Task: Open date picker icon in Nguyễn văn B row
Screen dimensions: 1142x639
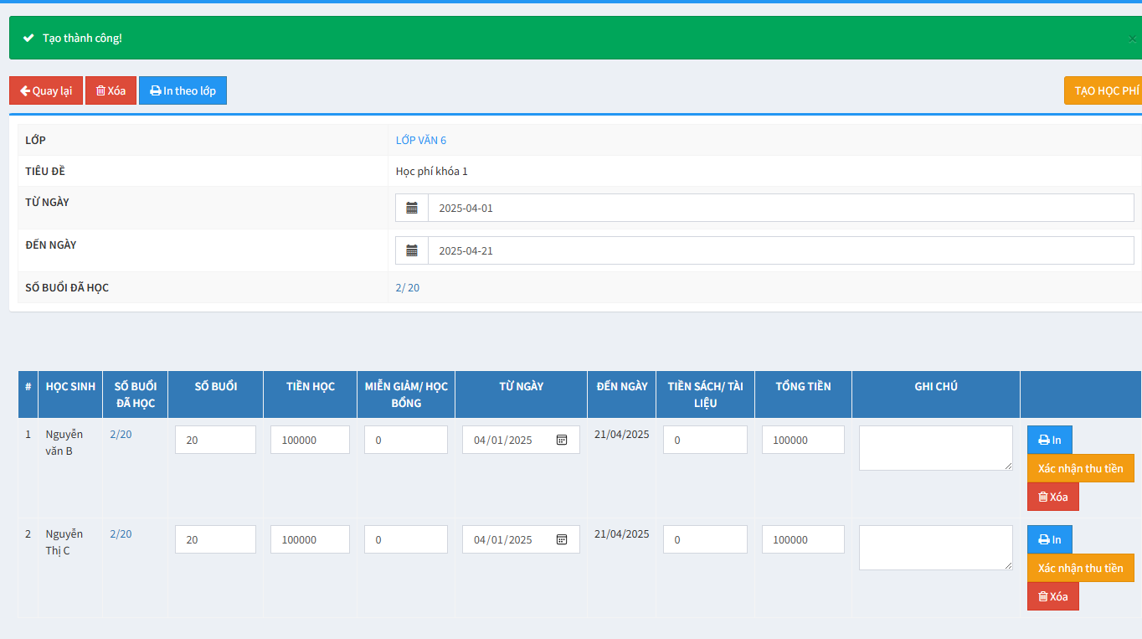Action: 562,440
